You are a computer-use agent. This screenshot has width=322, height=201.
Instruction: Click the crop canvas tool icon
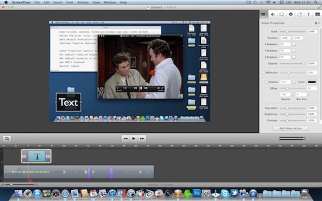point(7,138)
